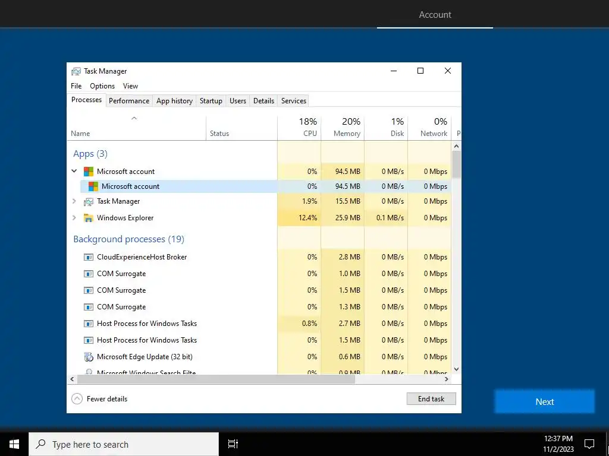Open the Windows Start menu
Image resolution: width=609 pixels, height=456 pixels.
click(x=14, y=444)
